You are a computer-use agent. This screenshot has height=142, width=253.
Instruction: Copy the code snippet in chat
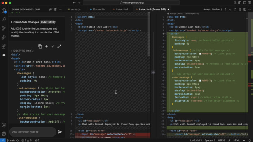tap(40, 46)
